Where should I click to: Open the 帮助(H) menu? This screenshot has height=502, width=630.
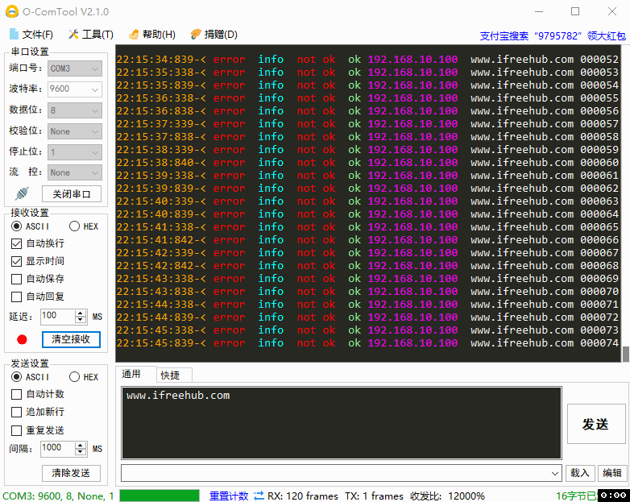tap(159, 35)
